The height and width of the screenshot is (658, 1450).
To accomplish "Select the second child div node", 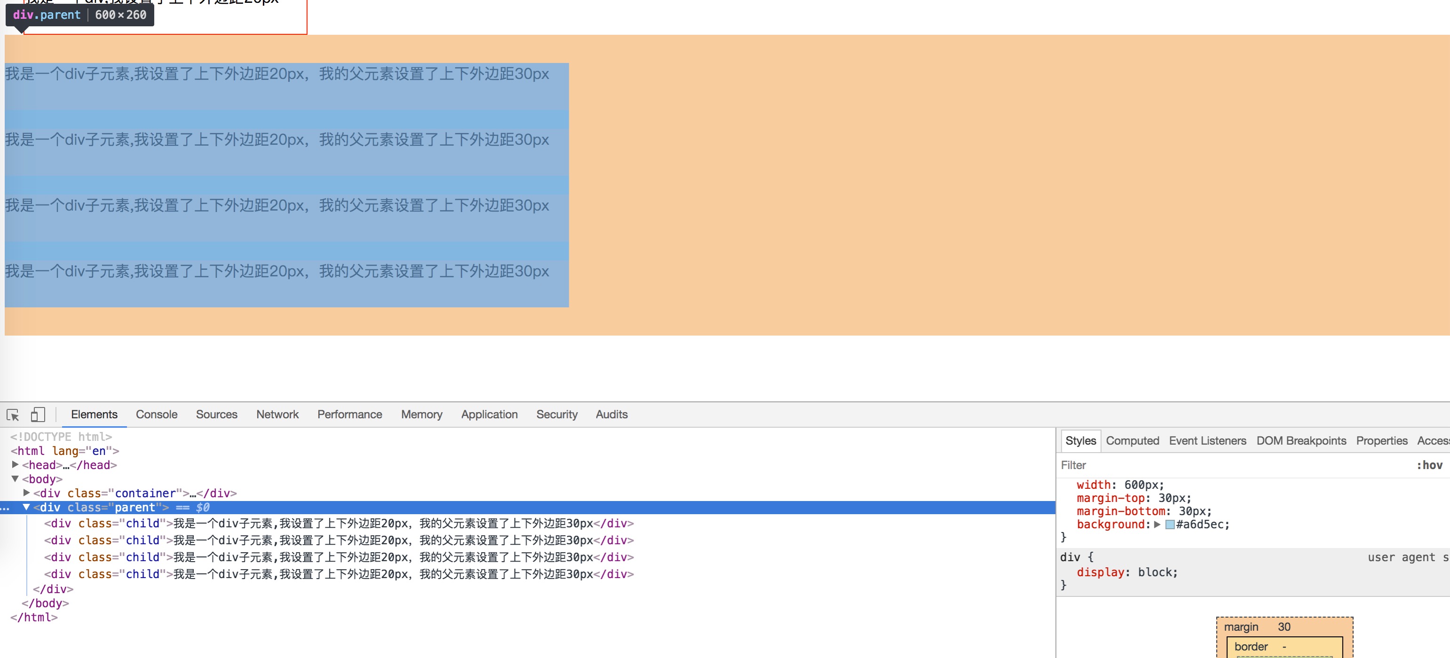I will point(339,540).
